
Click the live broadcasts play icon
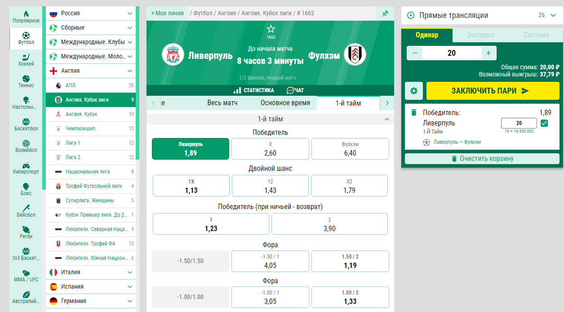pyautogui.click(x=411, y=15)
